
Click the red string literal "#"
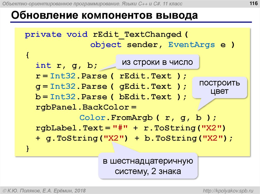[x=120, y=128]
